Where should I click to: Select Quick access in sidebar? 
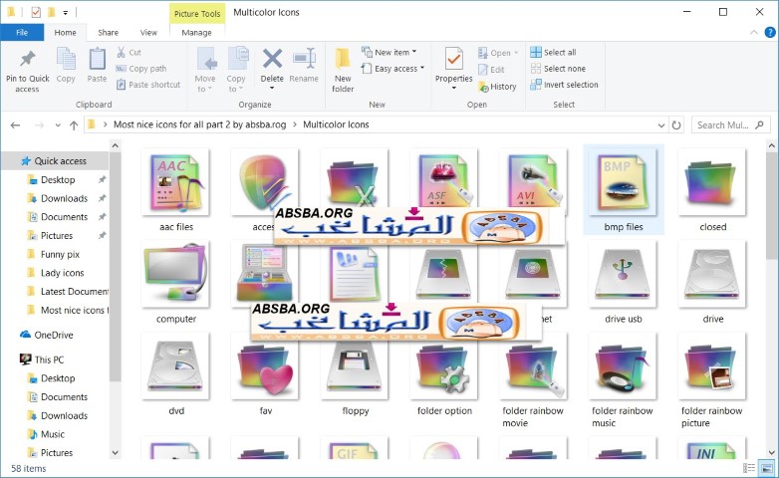pyautogui.click(x=60, y=161)
